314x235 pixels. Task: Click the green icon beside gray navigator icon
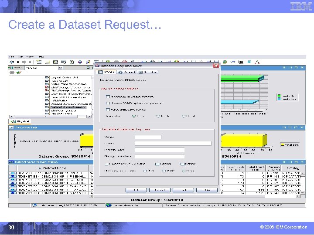[x=19, y=72]
